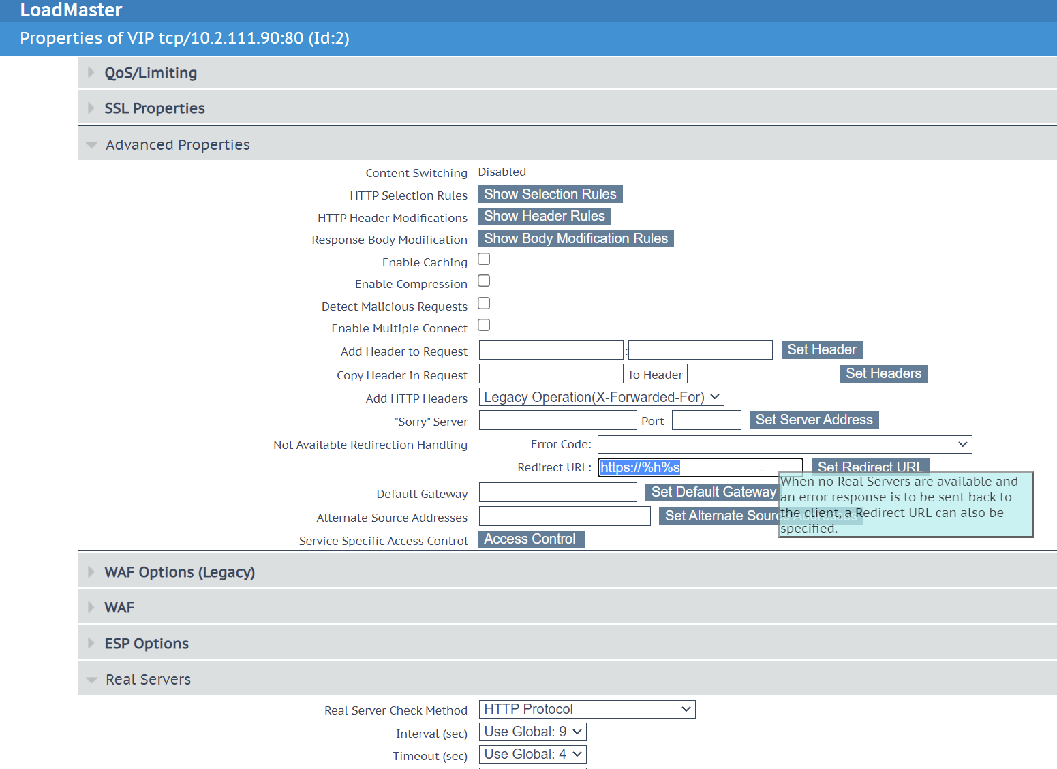The image size is (1057, 769).
Task: Enable Multiple Connect checkbox
Action: (484, 325)
